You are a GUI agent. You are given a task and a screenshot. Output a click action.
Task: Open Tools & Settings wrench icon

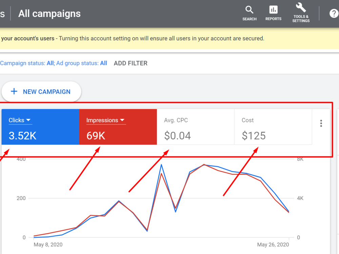[x=301, y=7]
